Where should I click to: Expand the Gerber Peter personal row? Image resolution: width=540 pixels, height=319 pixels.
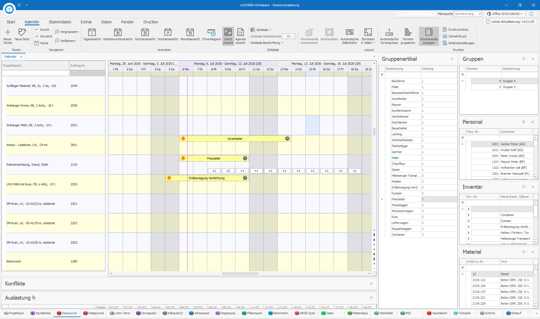462,144
